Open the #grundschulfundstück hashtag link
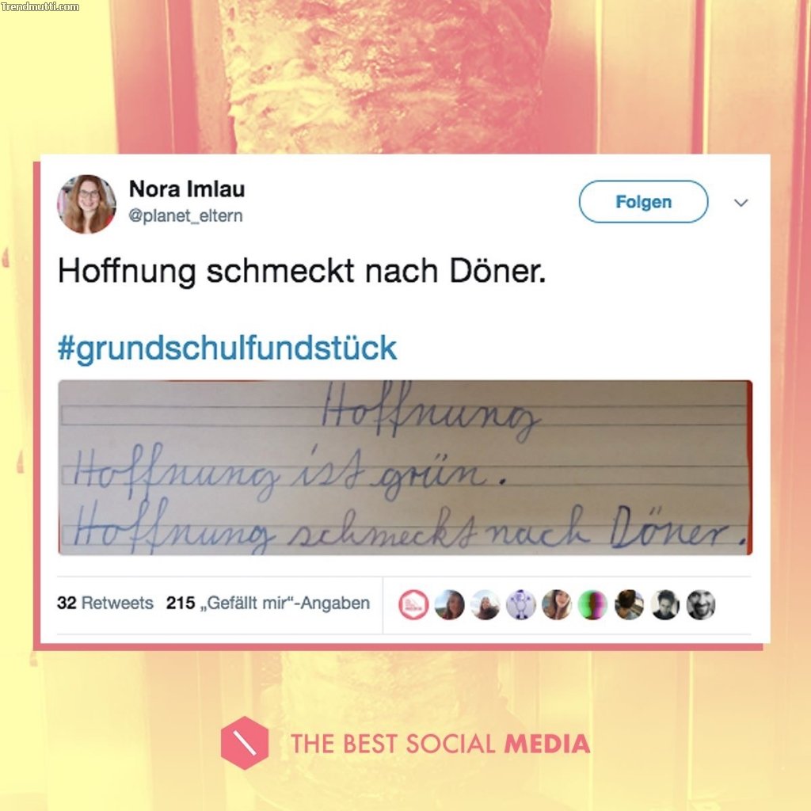Image resolution: width=811 pixels, height=811 pixels. pyautogui.click(x=227, y=348)
